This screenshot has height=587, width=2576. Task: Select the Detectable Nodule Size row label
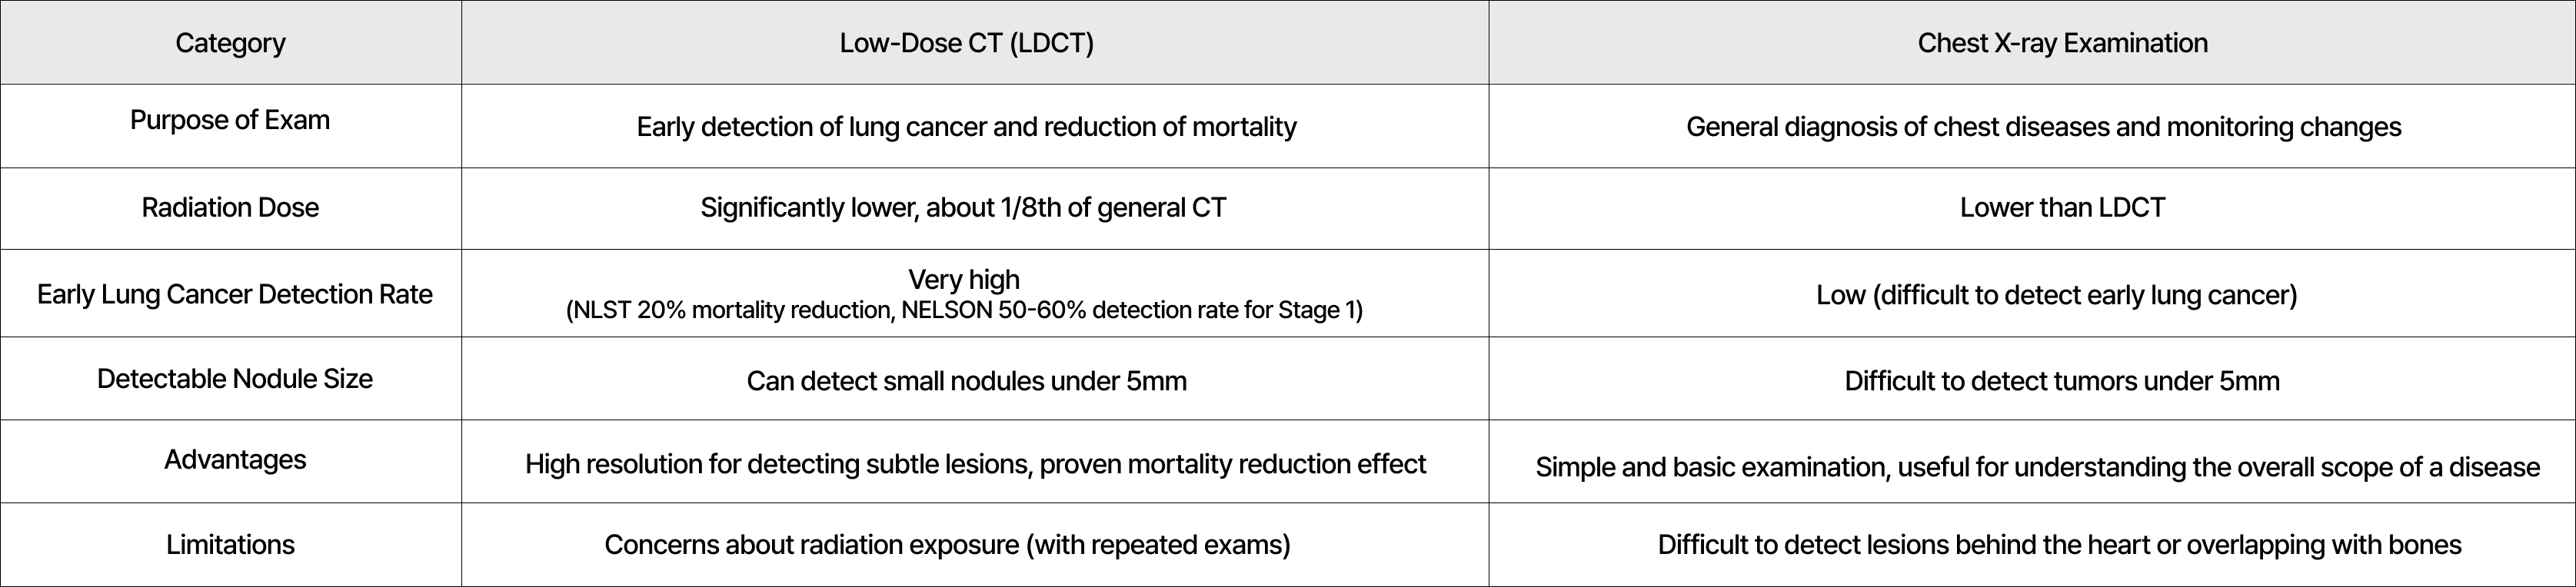[235, 379]
